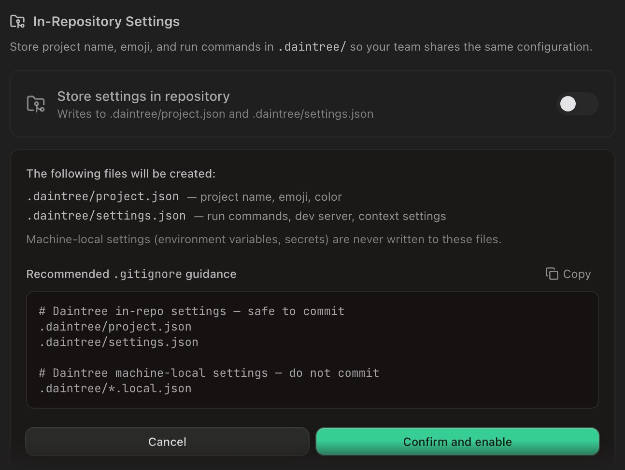Screen dimensions: 625x470
Task: Click the In-Repository Settings header folder icon
Action: [17, 22]
